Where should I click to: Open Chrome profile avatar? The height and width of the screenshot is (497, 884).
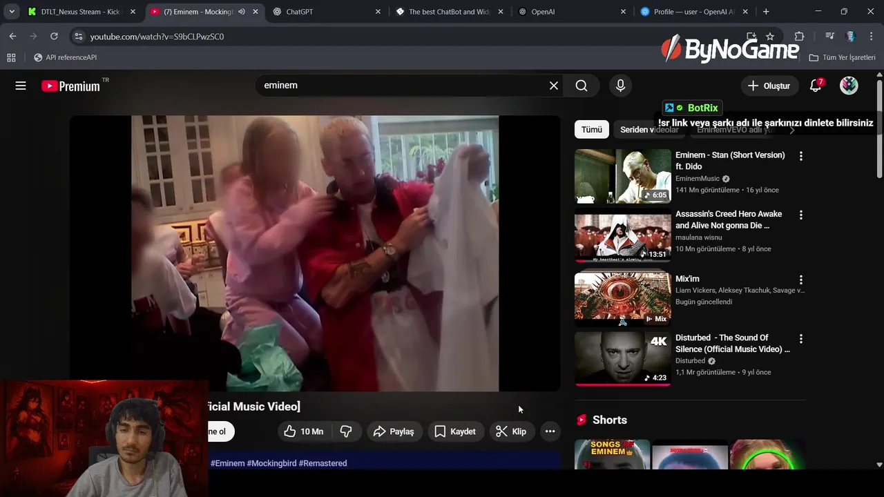coord(850,36)
